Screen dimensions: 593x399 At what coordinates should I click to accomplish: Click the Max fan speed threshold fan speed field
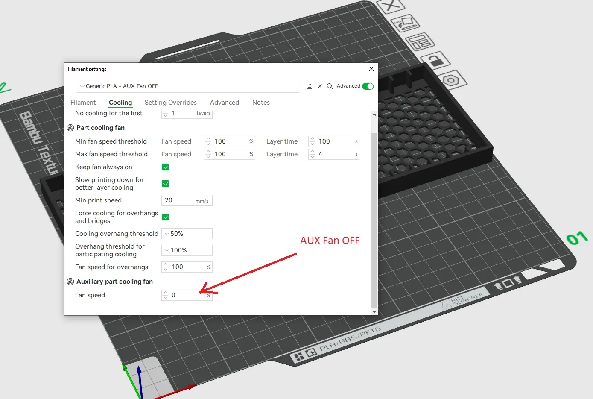point(231,154)
